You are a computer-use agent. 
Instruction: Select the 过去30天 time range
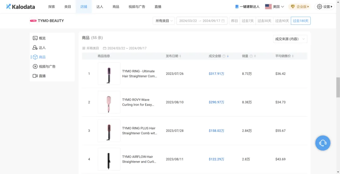point(264,21)
